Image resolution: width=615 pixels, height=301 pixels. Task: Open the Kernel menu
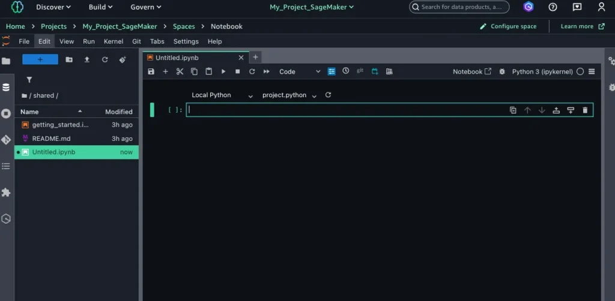click(x=114, y=41)
